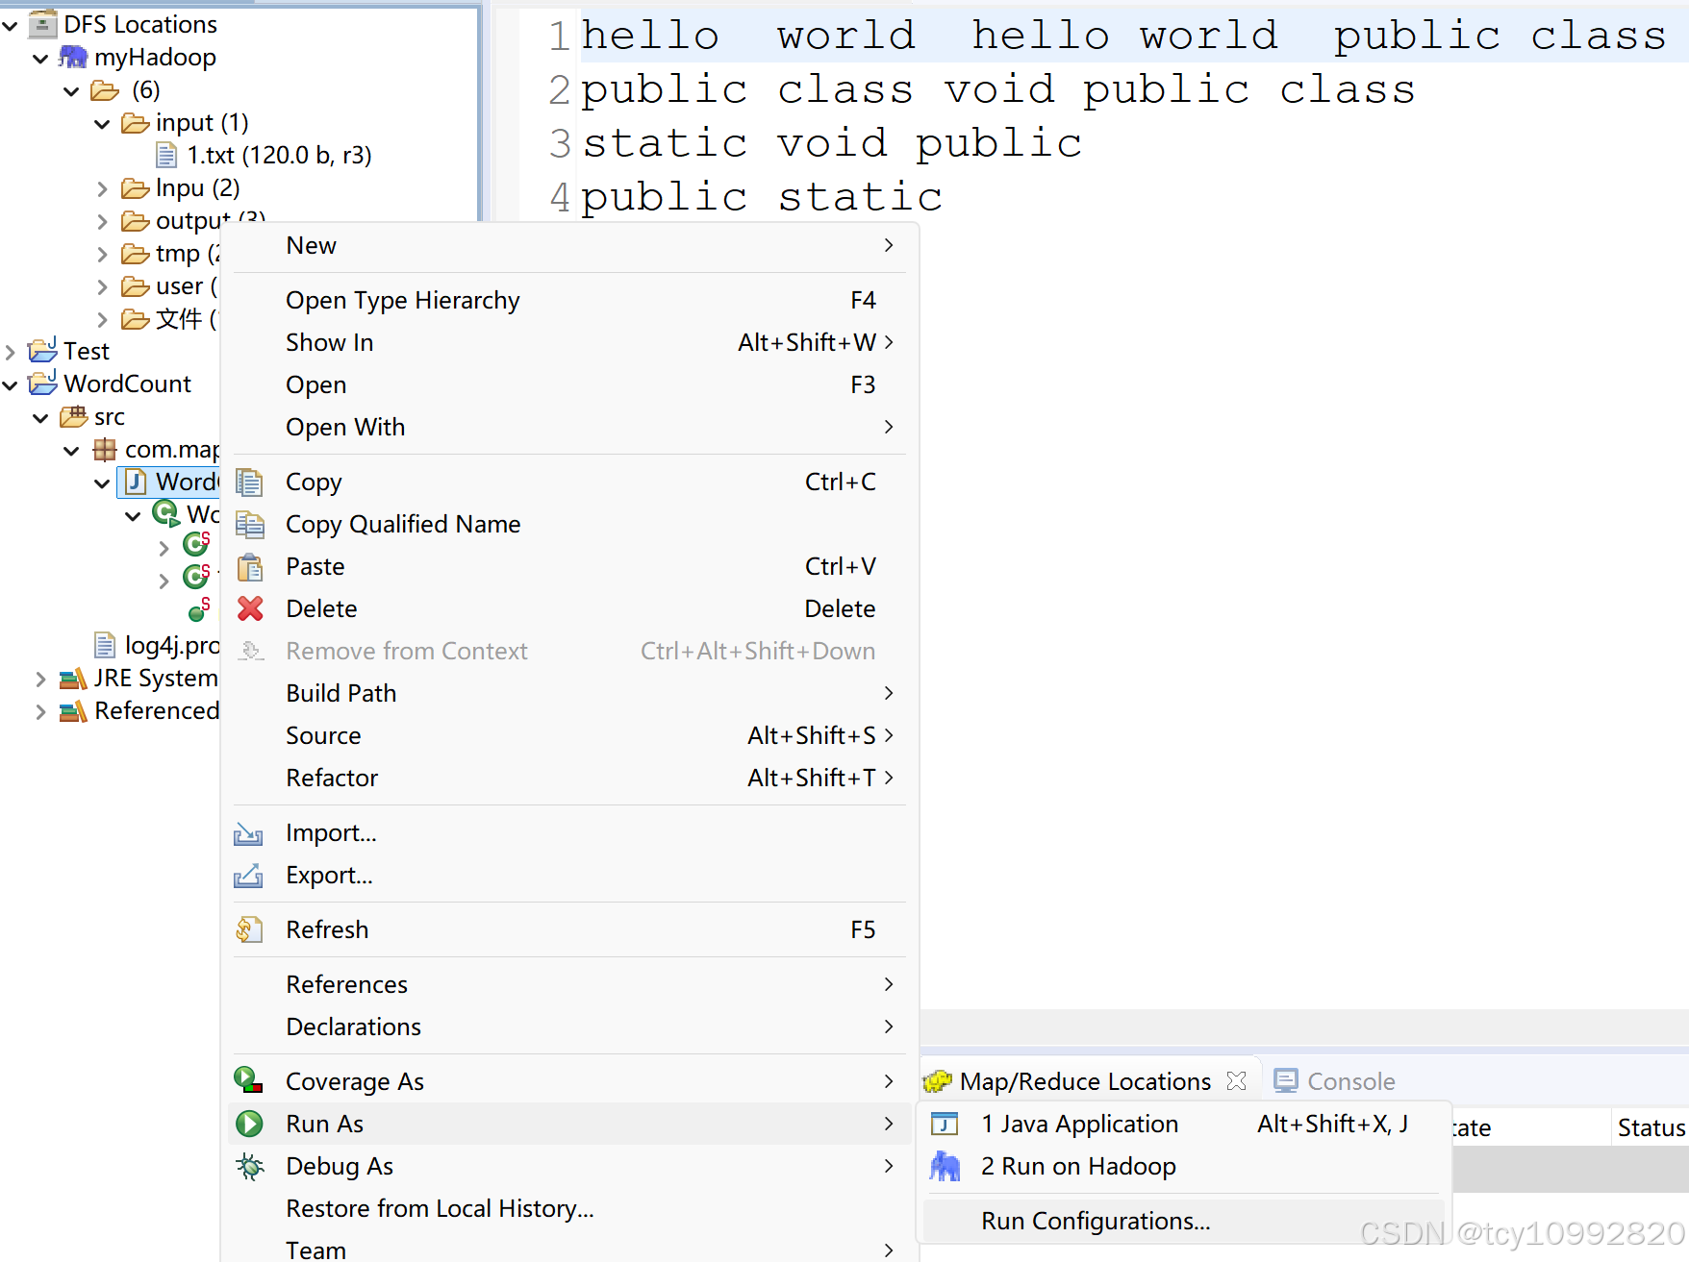Click the Export icon in the context menu
This screenshot has width=1689, height=1262.
tap(250, 875)
